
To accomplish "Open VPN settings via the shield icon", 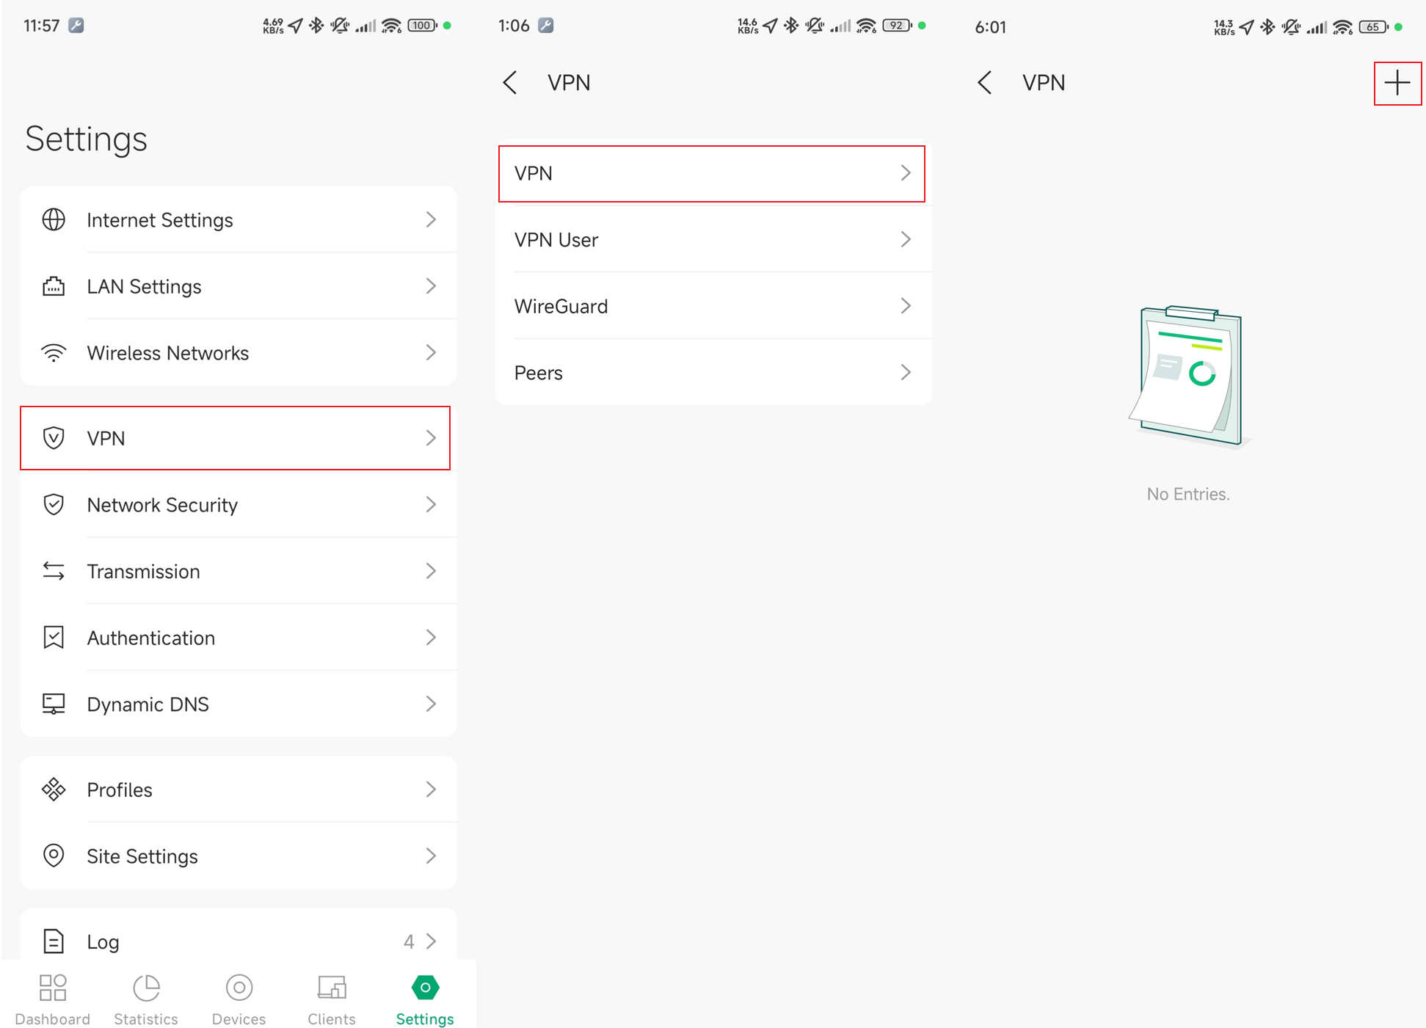I will coord(53,438).
